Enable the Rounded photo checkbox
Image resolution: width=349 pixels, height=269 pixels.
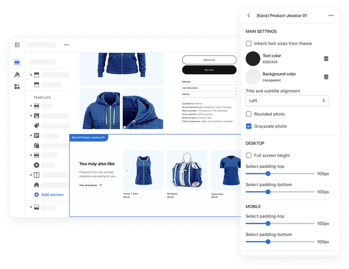click(x=249, y=114)
